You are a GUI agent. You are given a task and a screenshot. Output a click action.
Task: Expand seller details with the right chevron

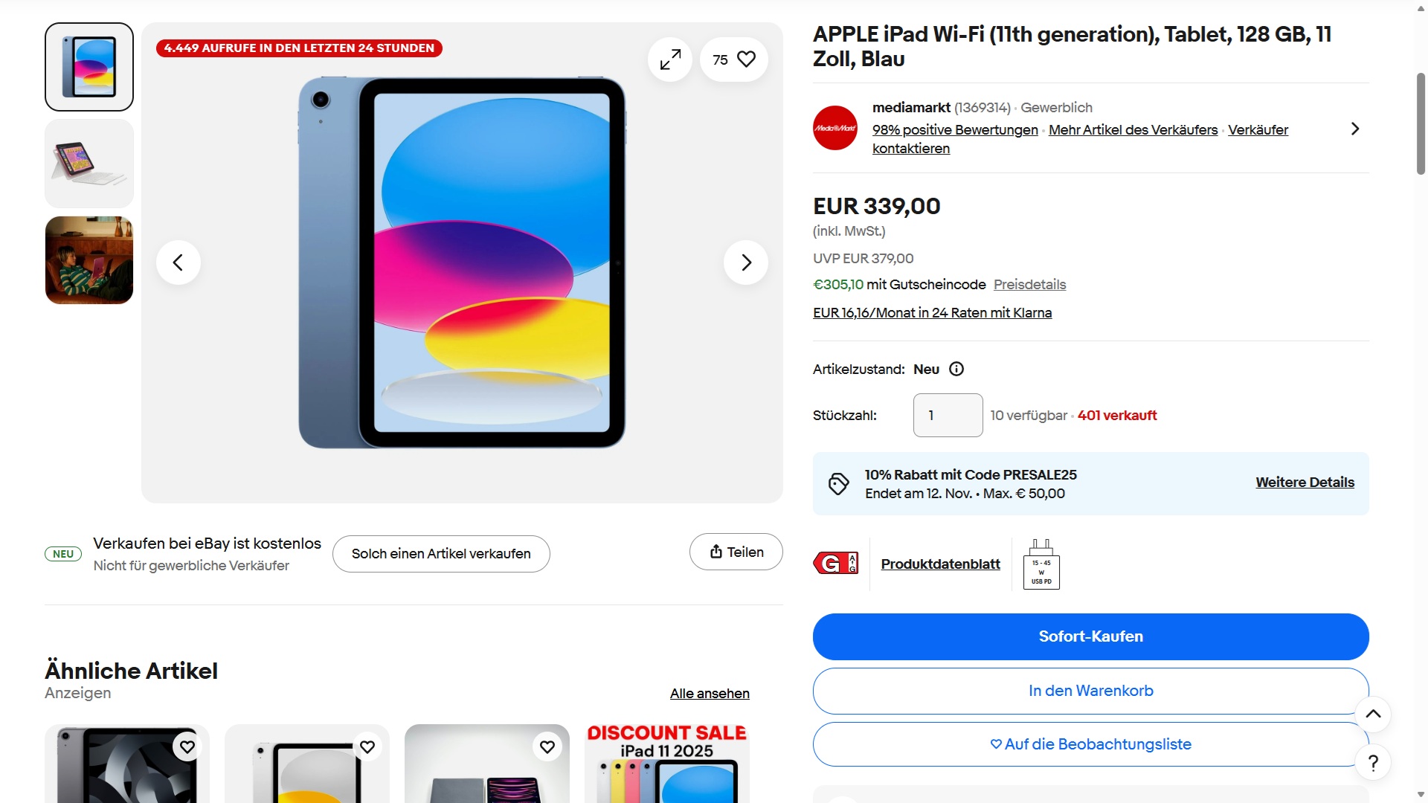pos(1354,129)
